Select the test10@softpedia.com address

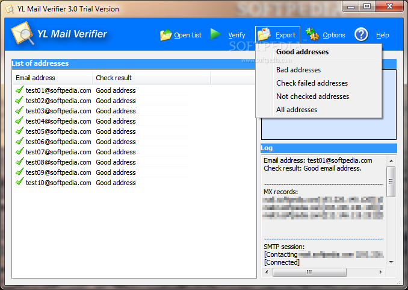click(x=58, y=183)
